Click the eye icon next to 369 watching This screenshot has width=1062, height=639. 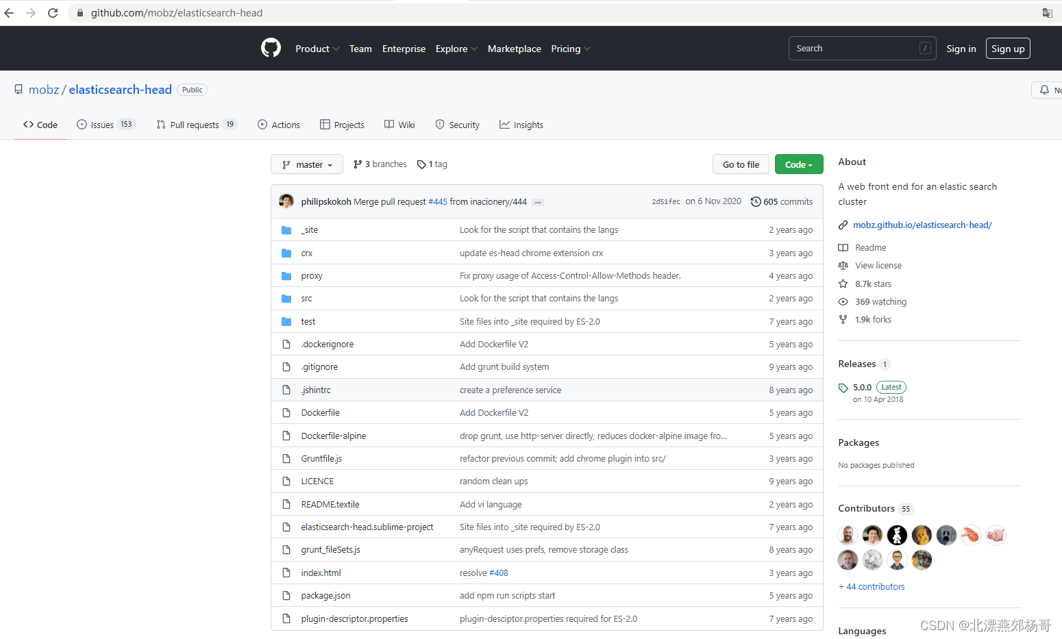[x=843, y=302]
